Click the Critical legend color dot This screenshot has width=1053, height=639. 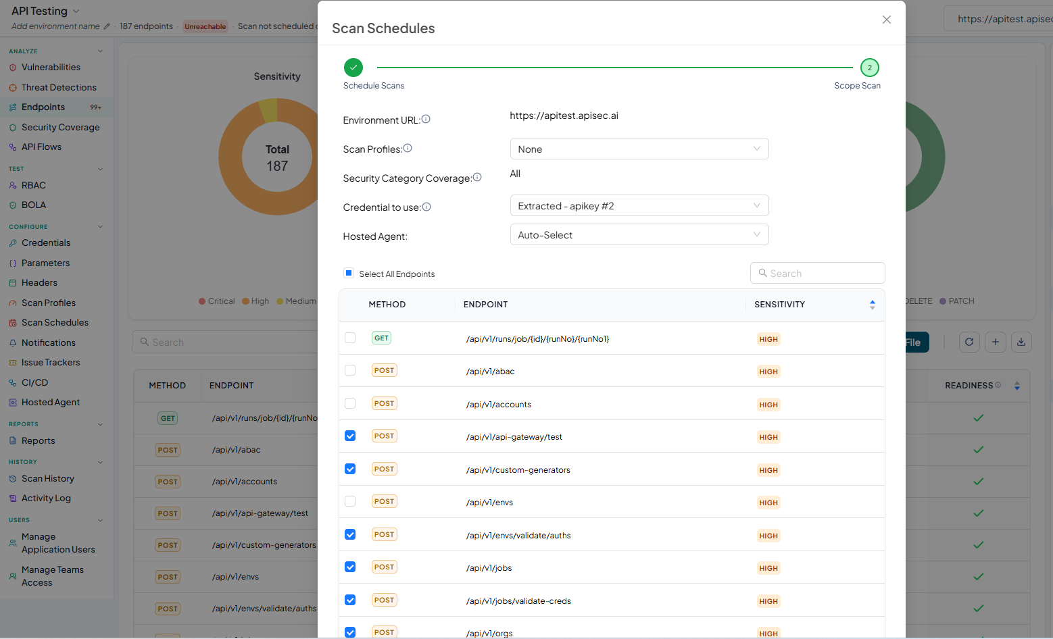202,301
